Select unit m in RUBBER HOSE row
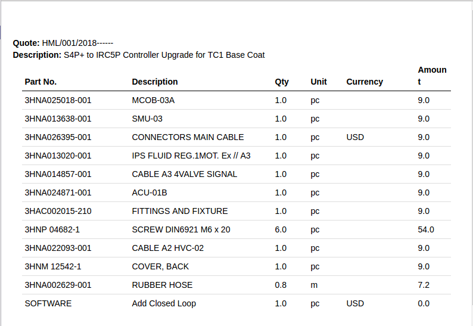Viewport: 473px width, 326px height. (314, 285)
